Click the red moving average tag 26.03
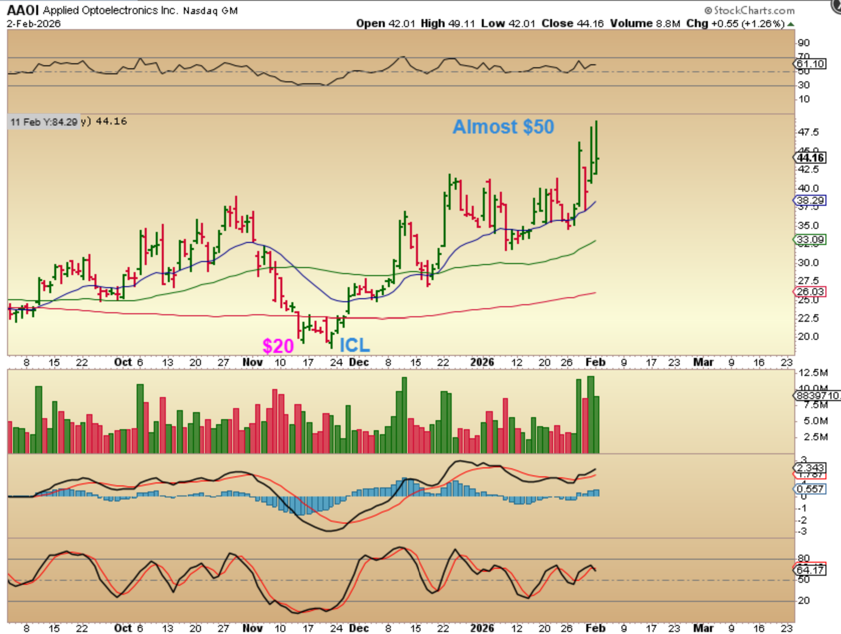This screenshot has height=634, width=841. coord(810,292)
